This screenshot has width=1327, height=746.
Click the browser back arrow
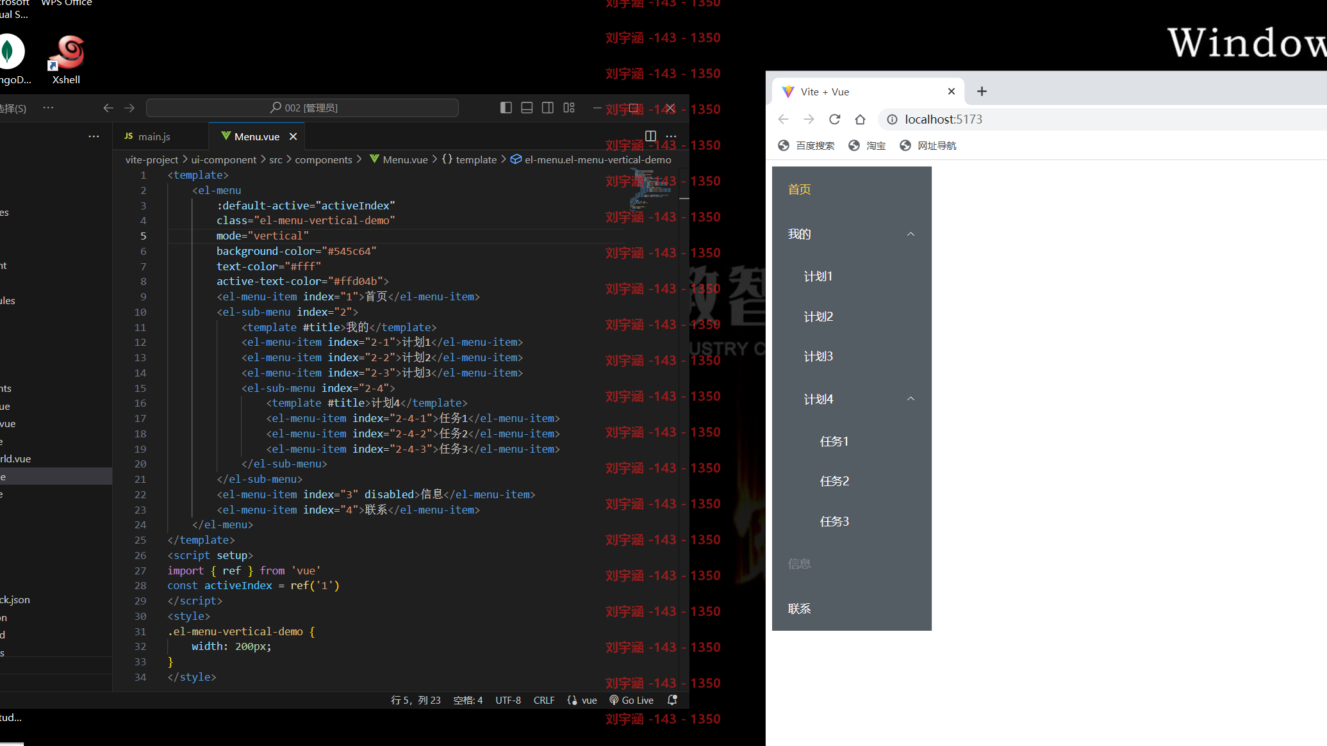[x=783, y=119]
